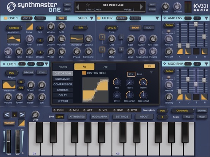The width and height of the screenshot is (210, 157).
Task: Click the Mod source icon in mod bar
Action: click(70, 110)
